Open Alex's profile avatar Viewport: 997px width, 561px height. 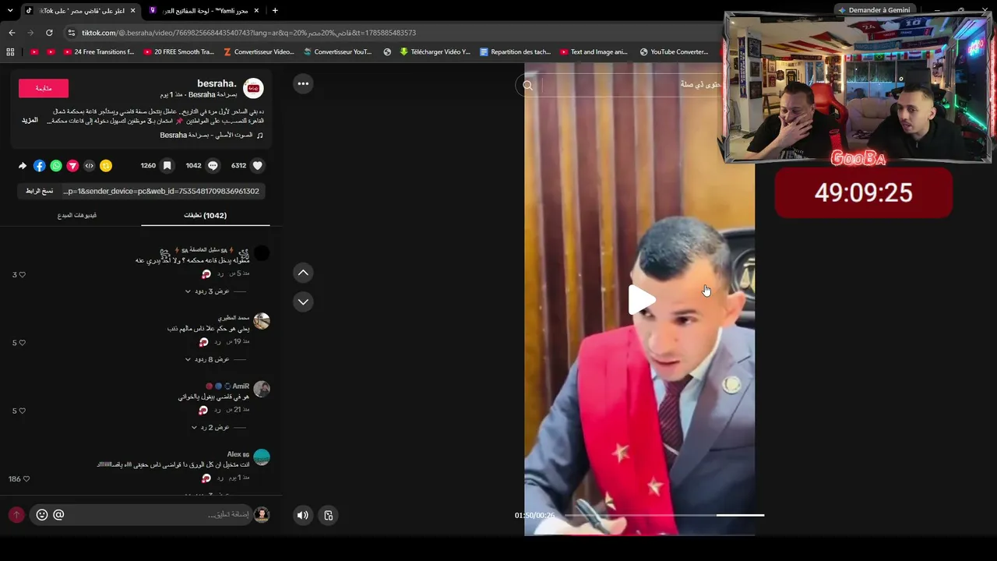[262, 457]
